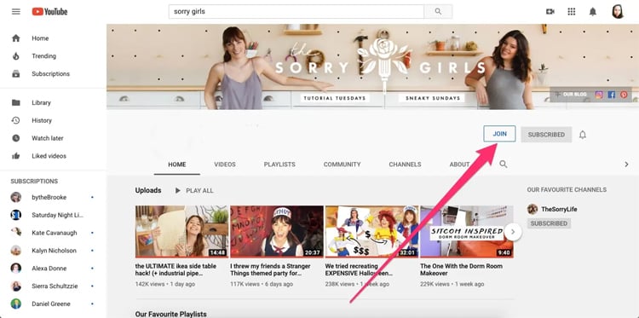Go to the YouTube logo homepage

(x=49, y=11)
